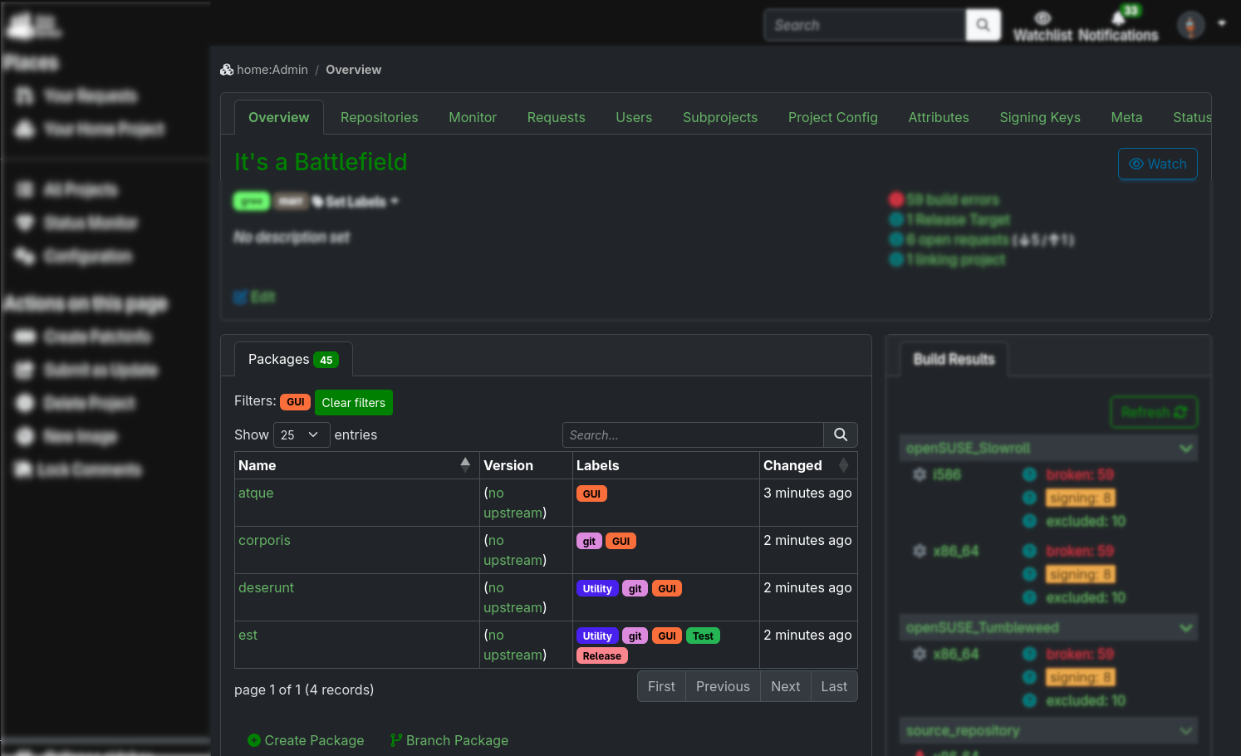This screenshot has width=1241, height=756.
Task: Remove the GUI filter chip
Action: (x=295, y=401)
